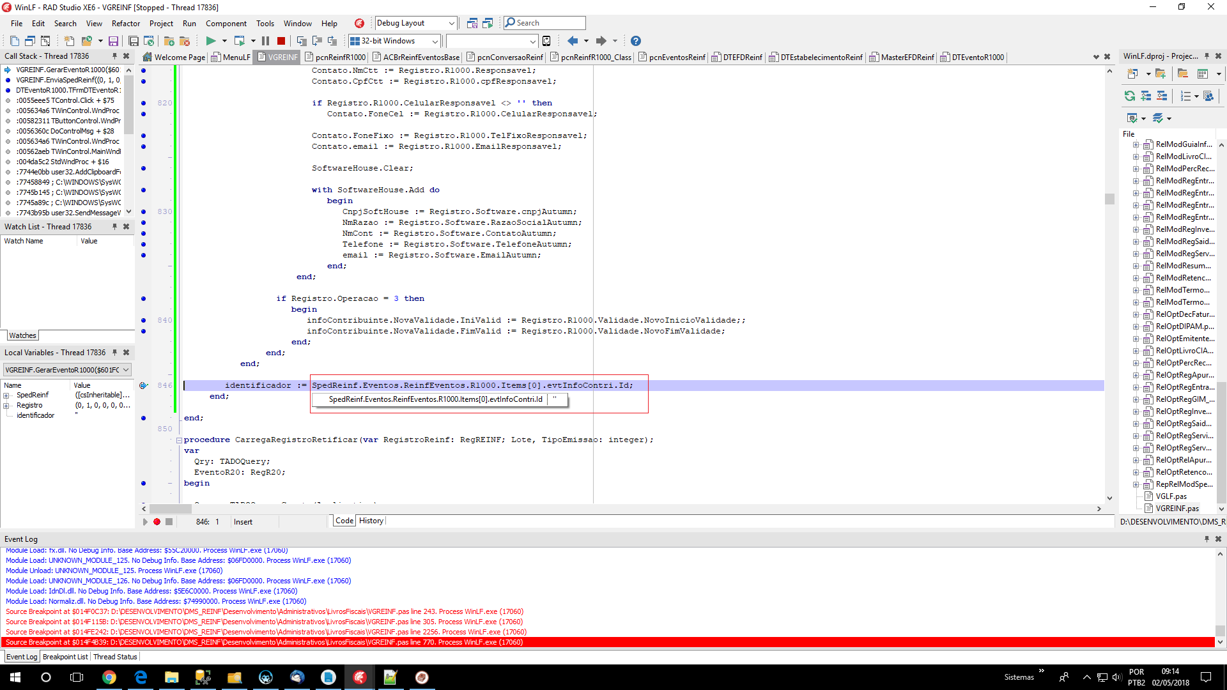
Task: Open the Debug Layout dropdown
Action: click(x=451, y=23)
